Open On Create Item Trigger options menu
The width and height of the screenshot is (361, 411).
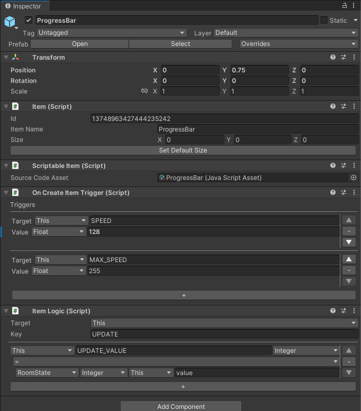[354, 192]
